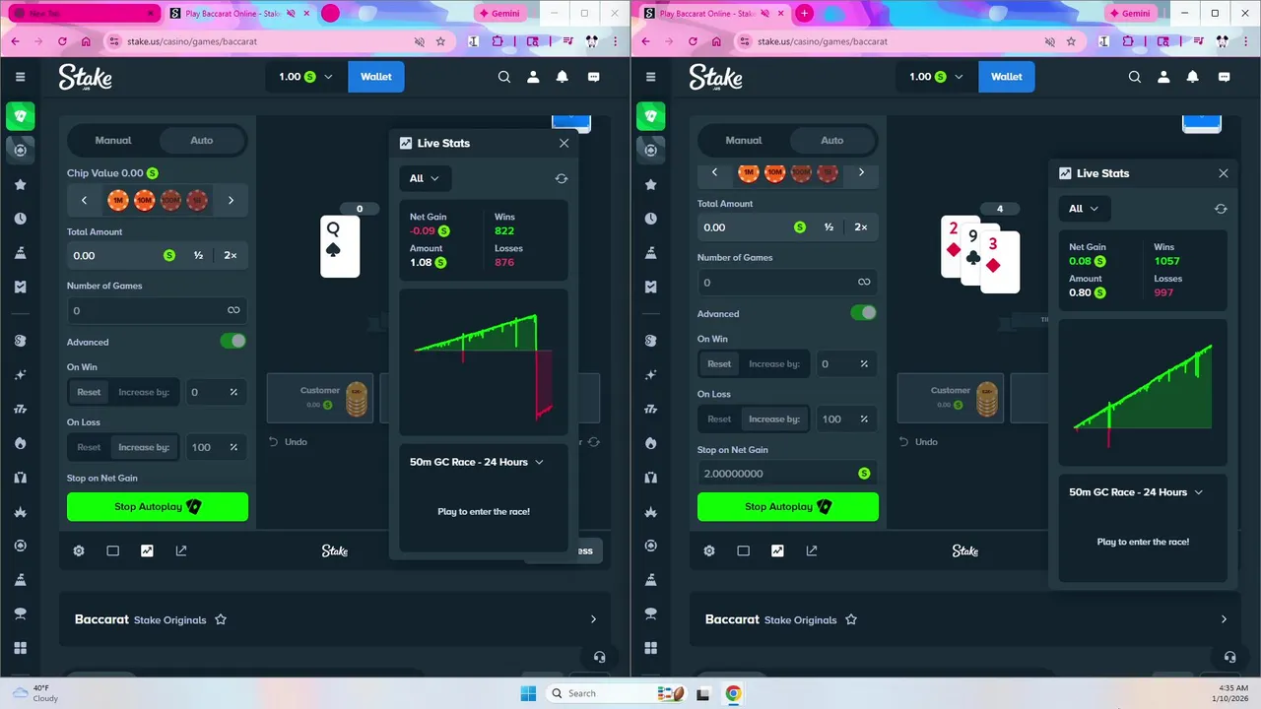Select Increase by under On Loss, right window

(774, 419)
